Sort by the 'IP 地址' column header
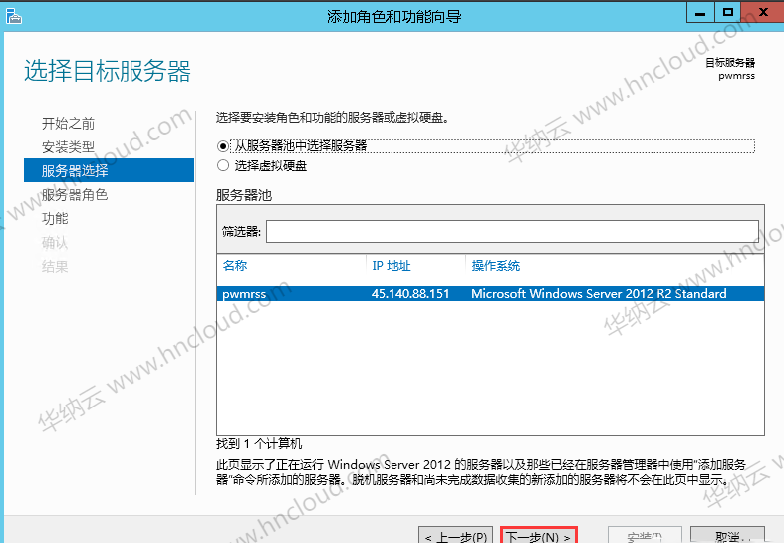784x543 pixels. click(x=391, y=265)
